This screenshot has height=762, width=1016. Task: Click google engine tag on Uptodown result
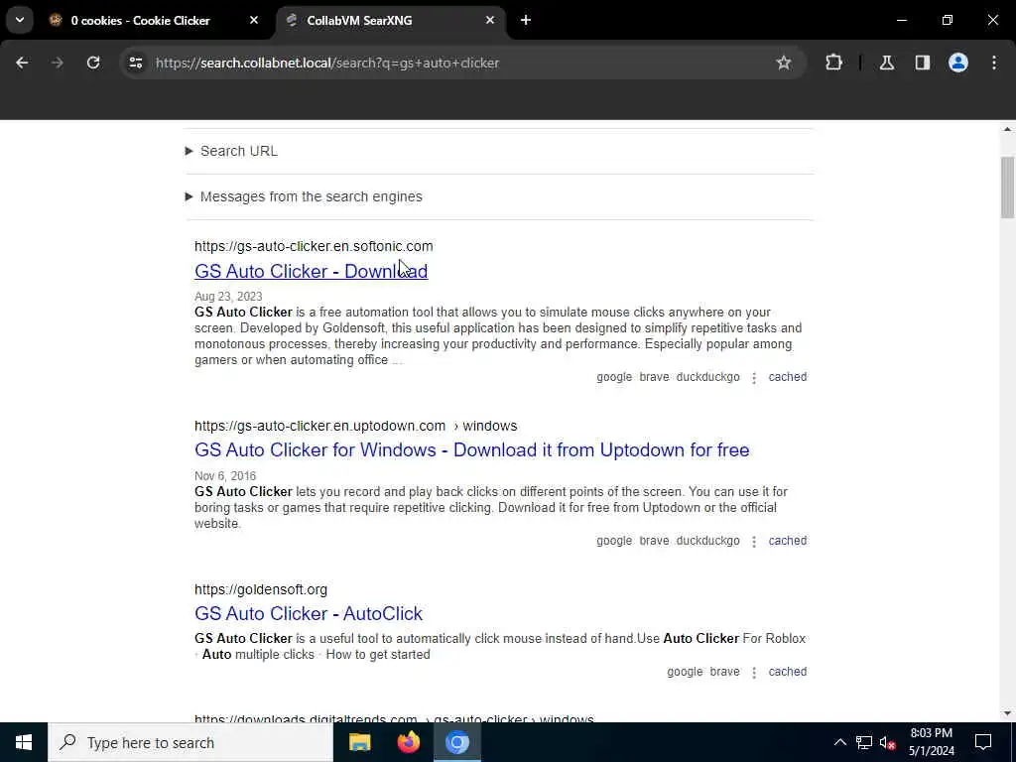[613, 541]
